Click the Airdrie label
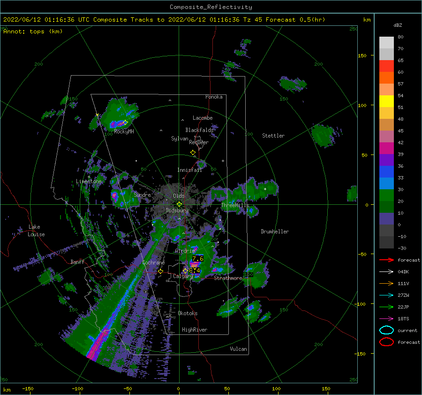This screenshot has height=395, width=422. 185,251
